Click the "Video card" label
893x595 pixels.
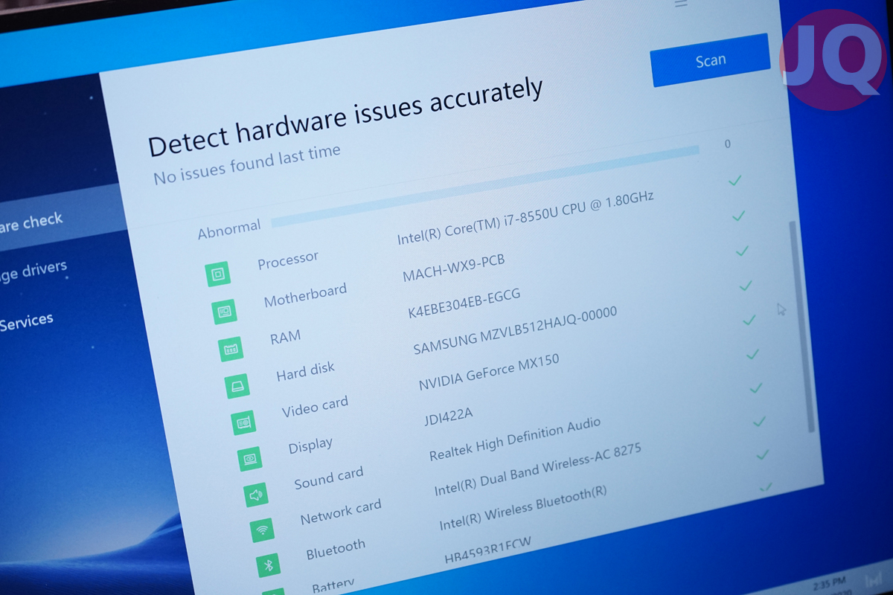315,407
